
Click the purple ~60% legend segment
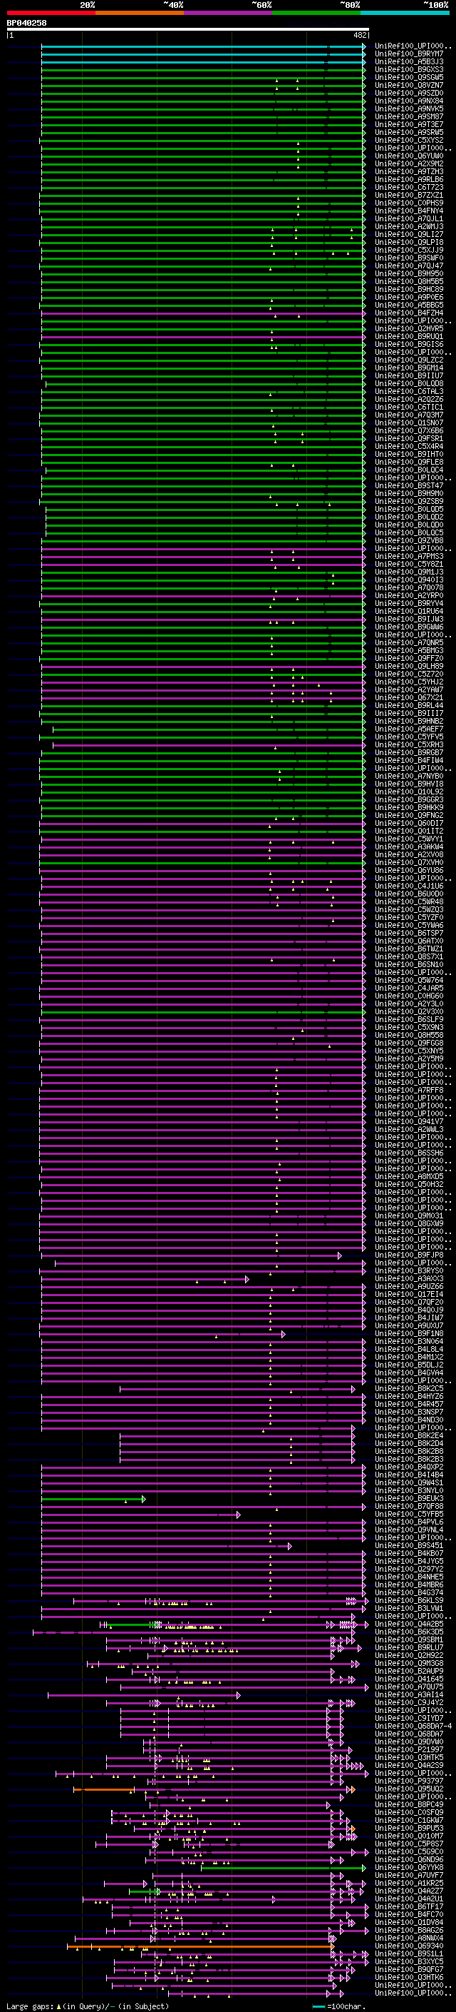pyautogui.click(x=229, y=13)
